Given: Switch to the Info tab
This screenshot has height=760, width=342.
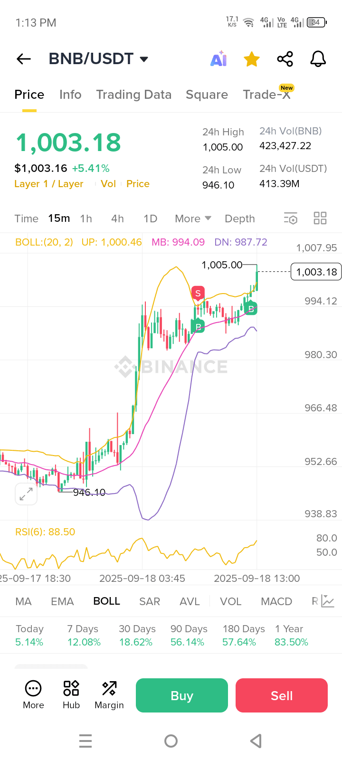Looking at the screenshot, I should pyautogui.click(x=70, y=95).
